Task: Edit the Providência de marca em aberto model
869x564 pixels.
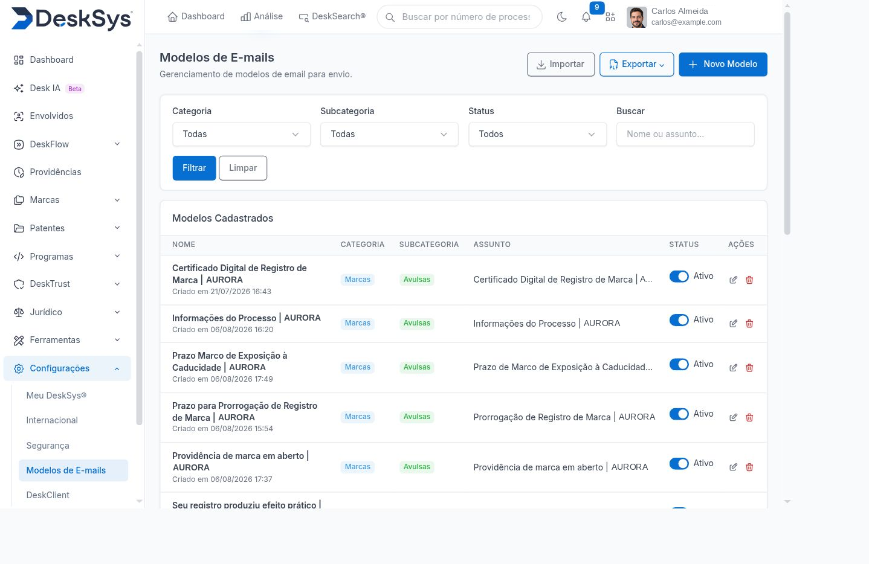Action: (x=733, y=467)
